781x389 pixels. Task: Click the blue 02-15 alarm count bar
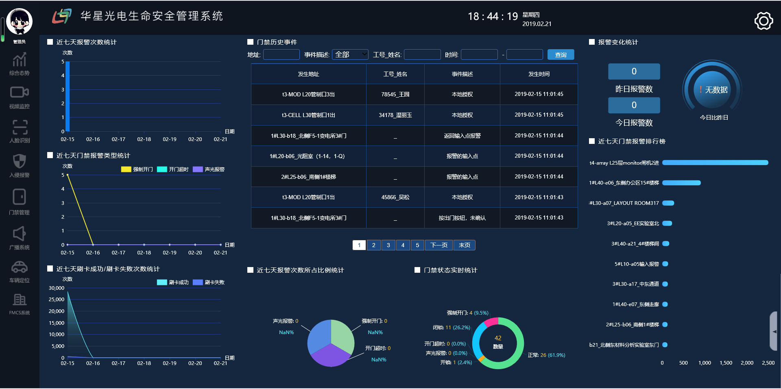(x=68, y=96)
